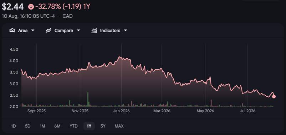Click the Jan 2026 axis label
Image resolution: width=286 pixels, height=135 pixels.
click(x=121, y=111)
